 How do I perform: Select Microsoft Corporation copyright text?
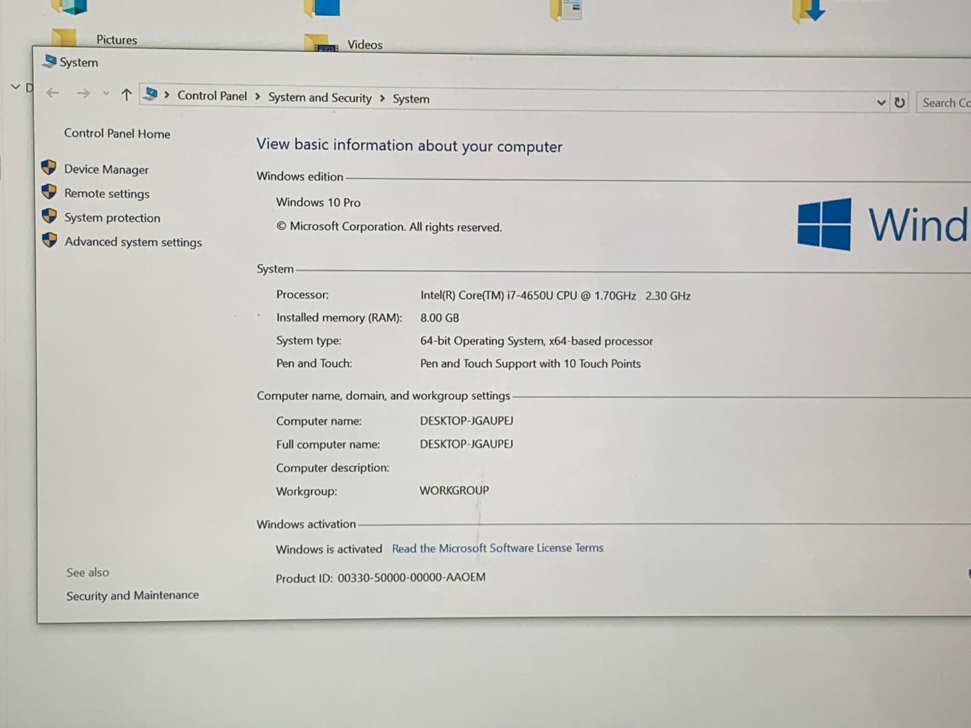(389, 227)
